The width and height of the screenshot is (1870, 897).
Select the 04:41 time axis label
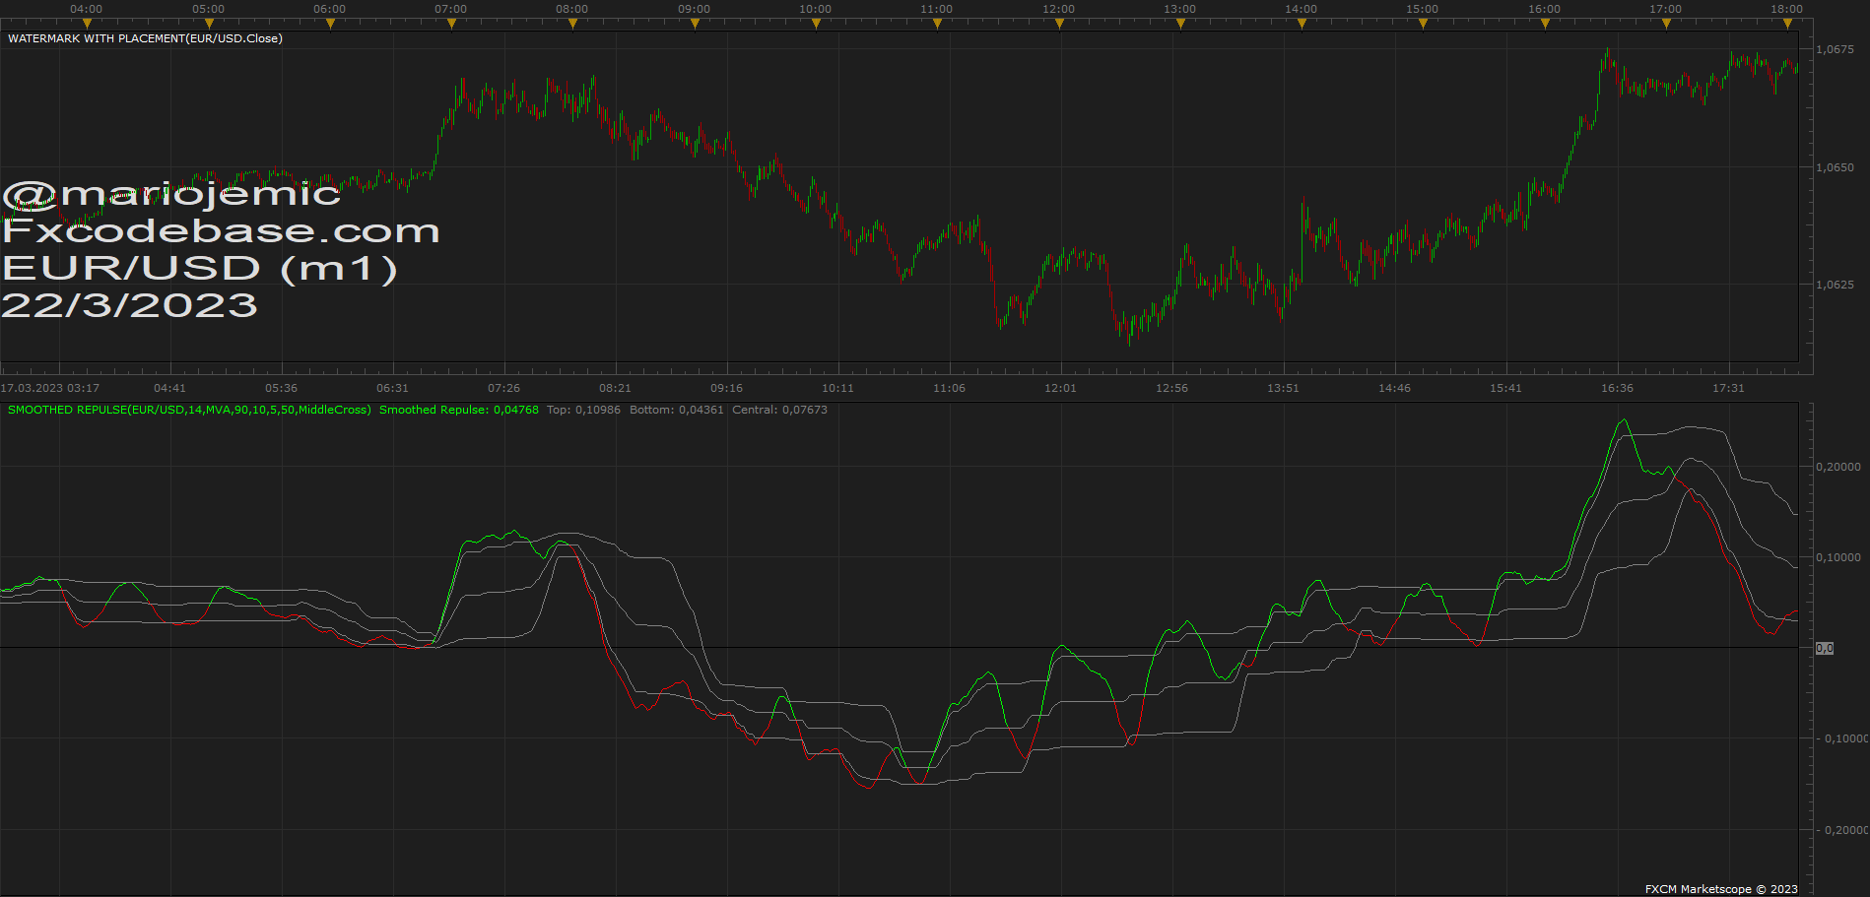point(169,388)
